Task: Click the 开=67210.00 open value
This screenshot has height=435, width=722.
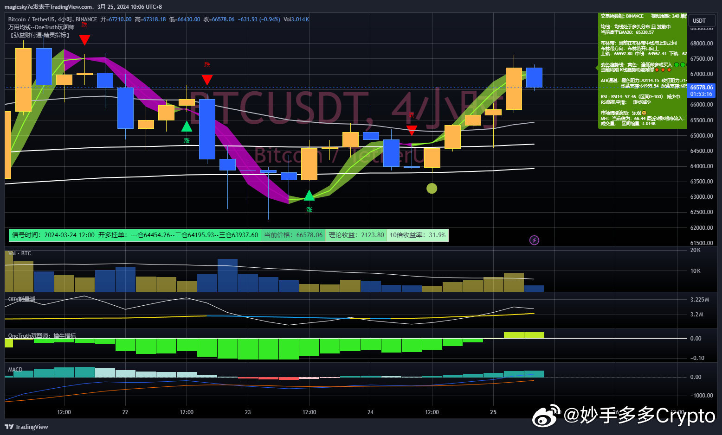Action: click(116, 19)
